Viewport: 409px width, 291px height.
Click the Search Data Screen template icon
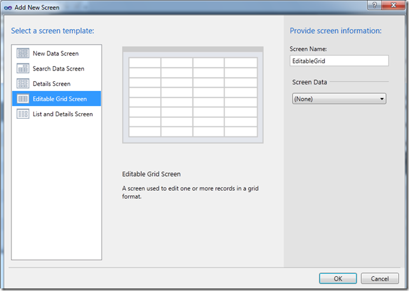tap(23, 69)
